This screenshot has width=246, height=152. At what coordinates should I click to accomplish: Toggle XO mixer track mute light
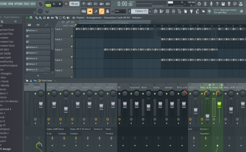click(x=120, y=94)
